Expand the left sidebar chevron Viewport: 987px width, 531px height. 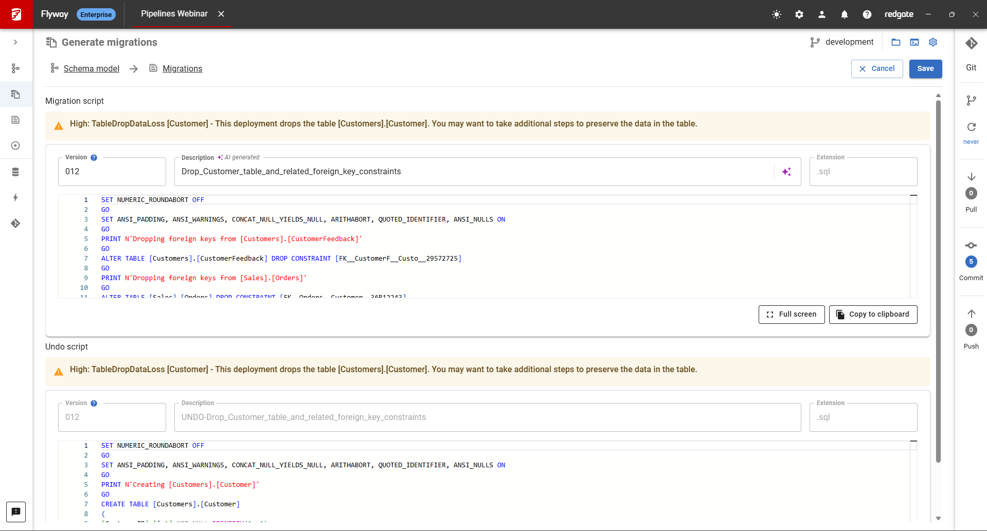pyautogui.click(x=15, y=42)
